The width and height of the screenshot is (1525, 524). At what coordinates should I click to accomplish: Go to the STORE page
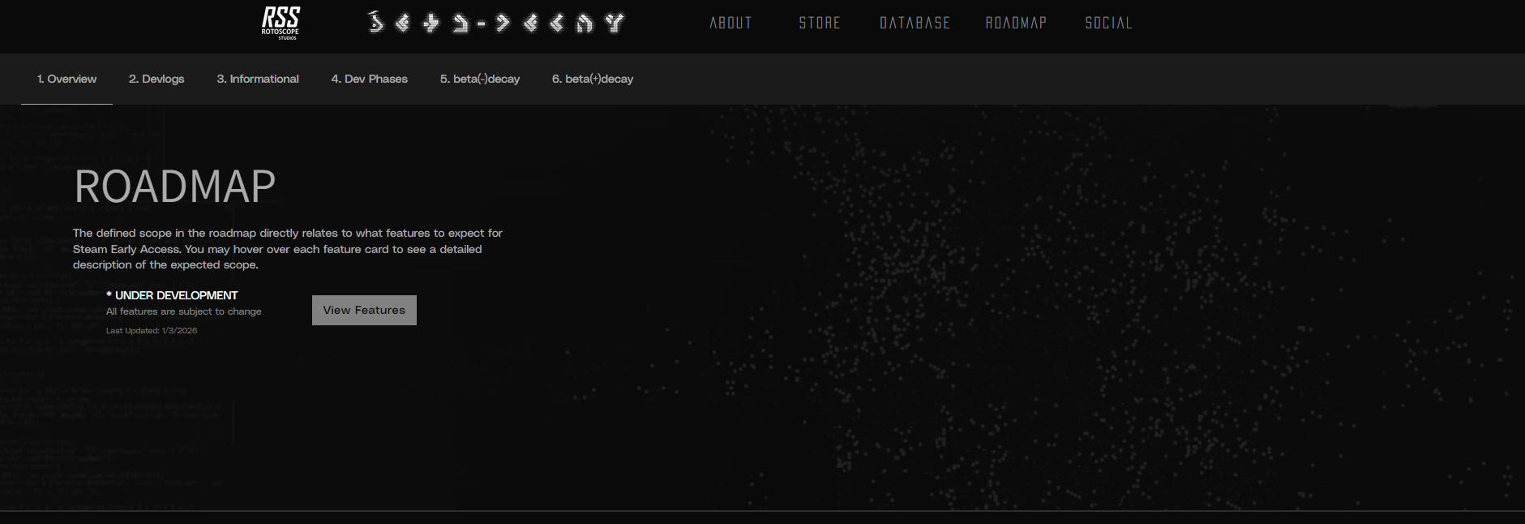tap(820, 23)
